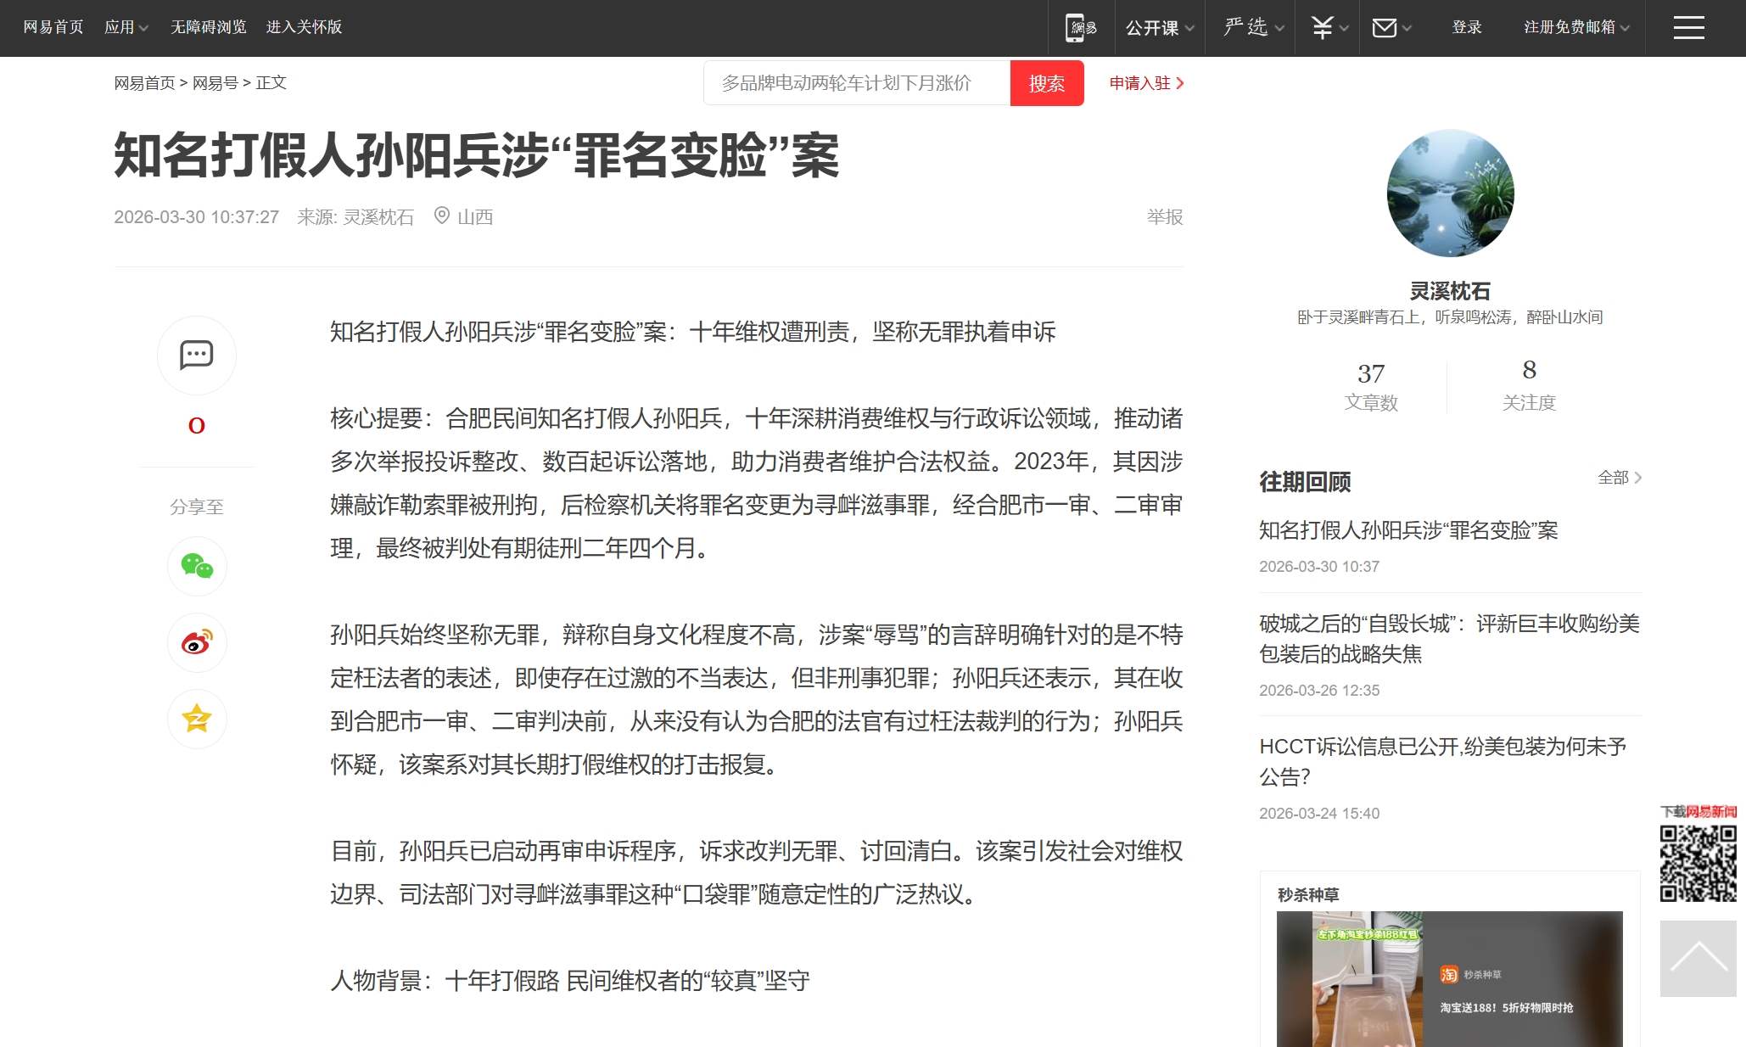
Task: Click the 搜索 search button
Action: point(1046,83)
